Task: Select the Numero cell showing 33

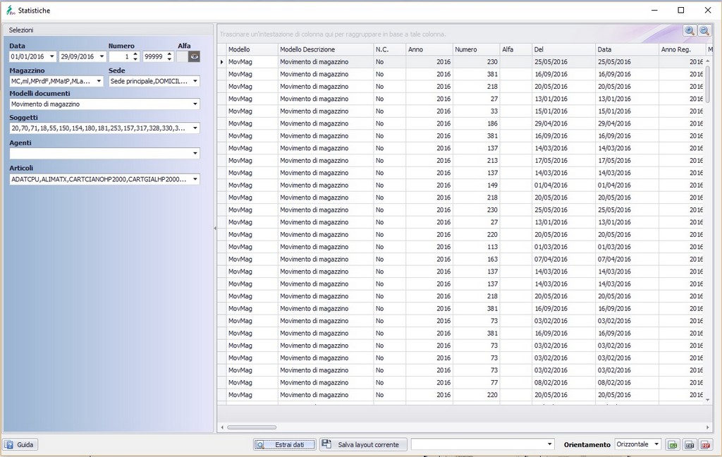Action: coord(477,111)
